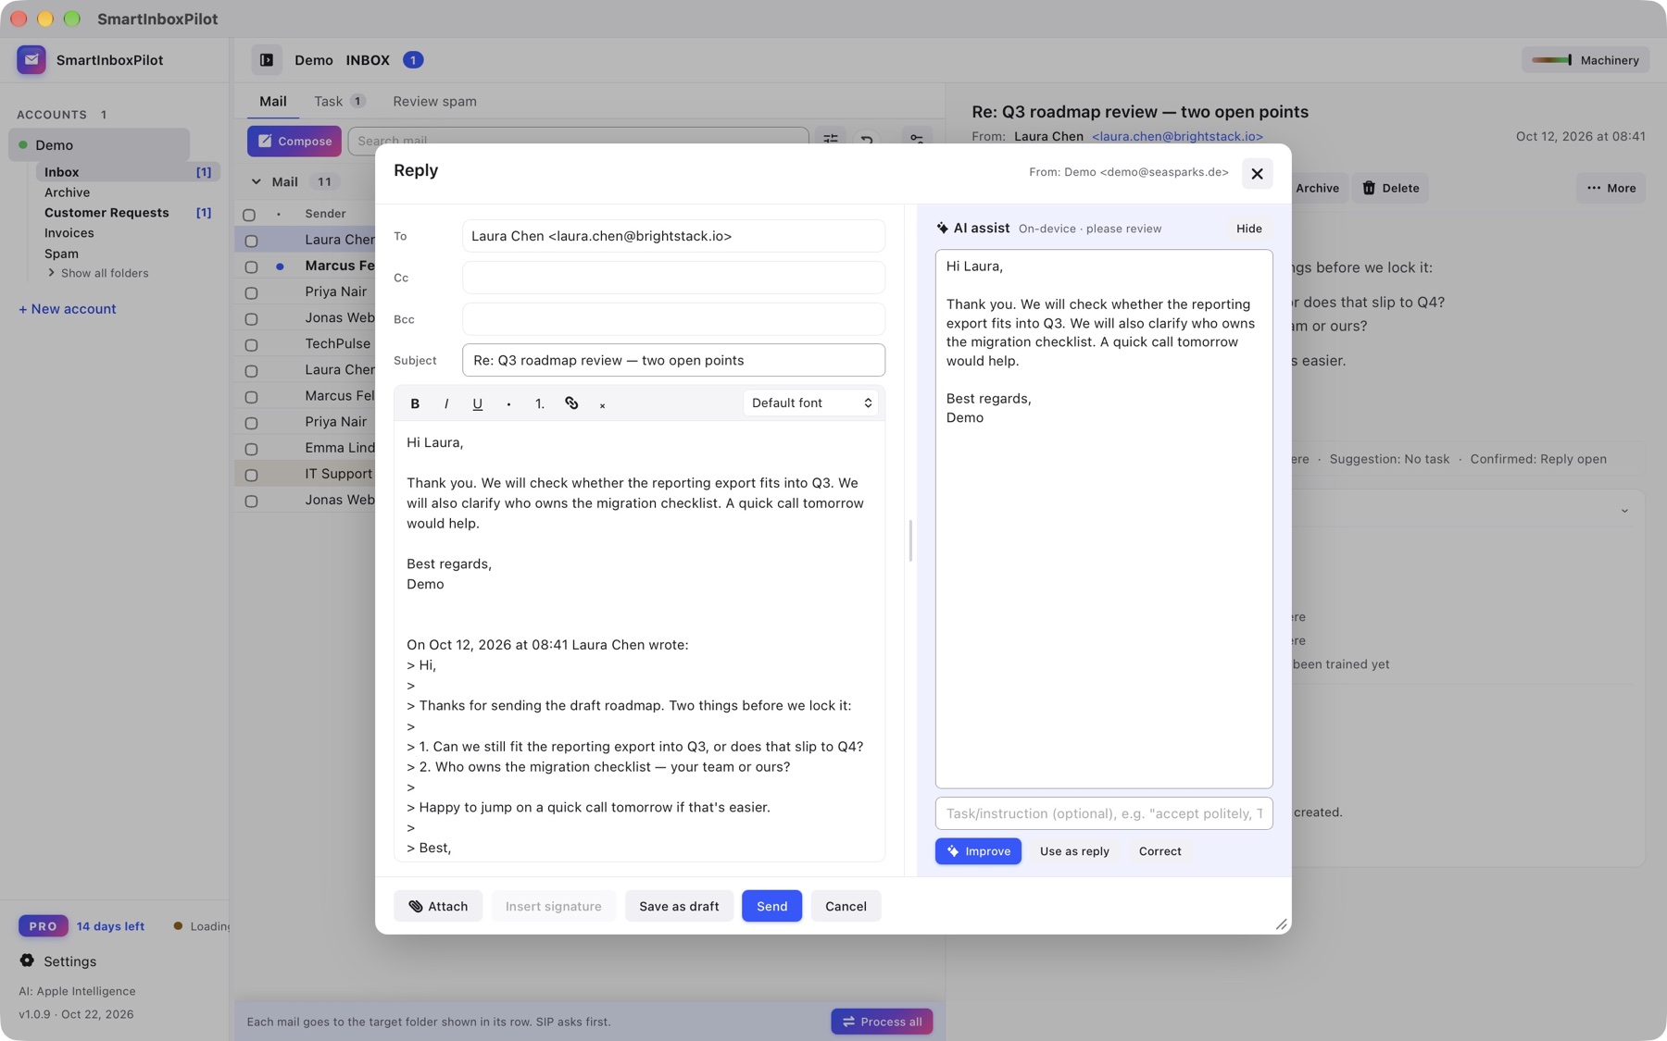Open the More actions menu

[1611, 188]
